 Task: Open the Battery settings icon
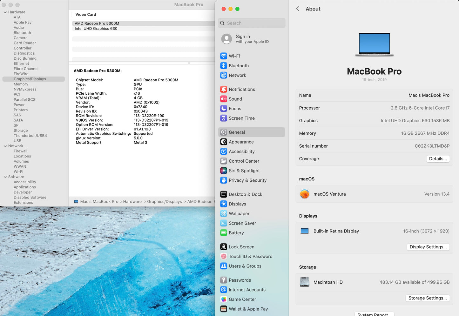224,233
